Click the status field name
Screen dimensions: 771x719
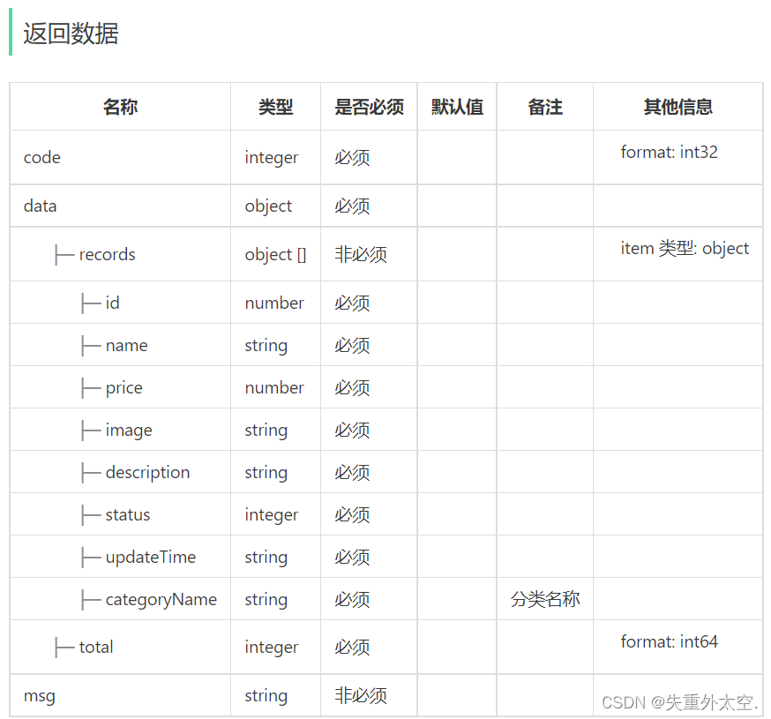tap(128, 514)
